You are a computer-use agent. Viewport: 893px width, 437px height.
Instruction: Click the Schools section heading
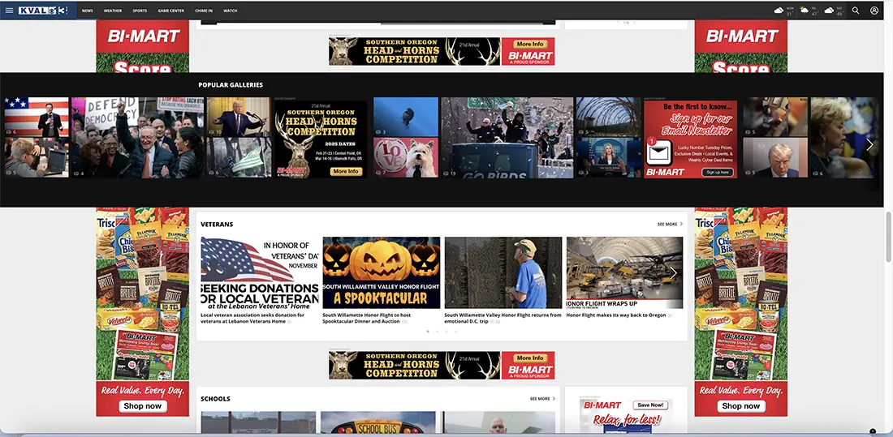(215, 399)
